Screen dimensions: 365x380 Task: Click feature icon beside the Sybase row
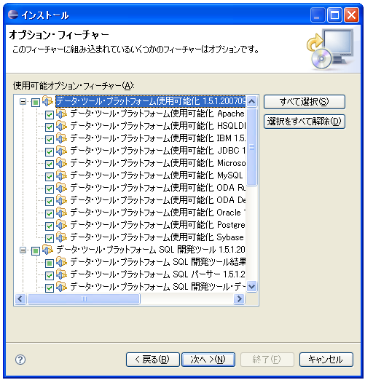point(62,237)
